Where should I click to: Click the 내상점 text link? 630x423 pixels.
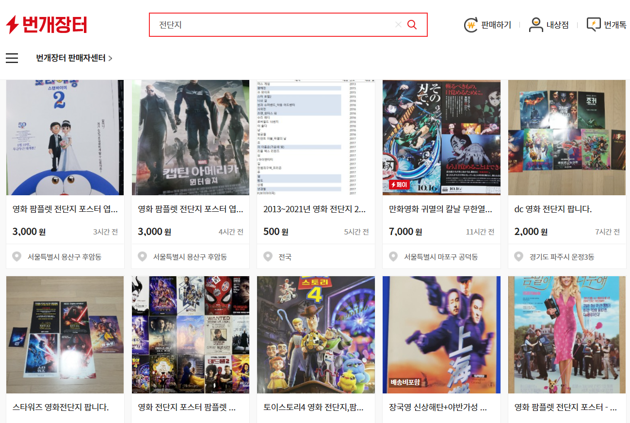558,25
